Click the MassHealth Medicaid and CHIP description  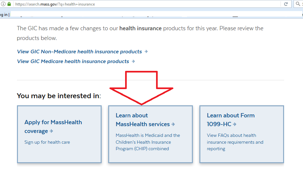tap(148, 142)
